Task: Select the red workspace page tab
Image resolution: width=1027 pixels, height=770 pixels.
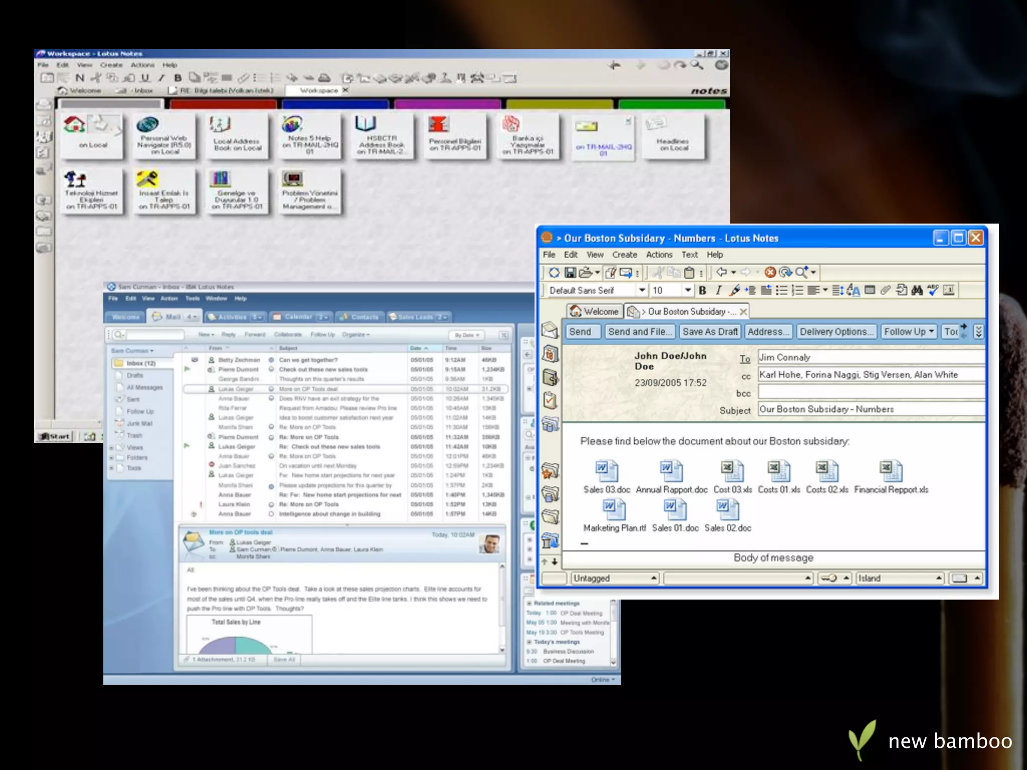Action: (x=223, y=104)
